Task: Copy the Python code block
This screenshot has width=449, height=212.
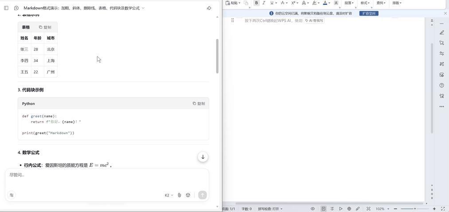Action: tap(199, 104)
